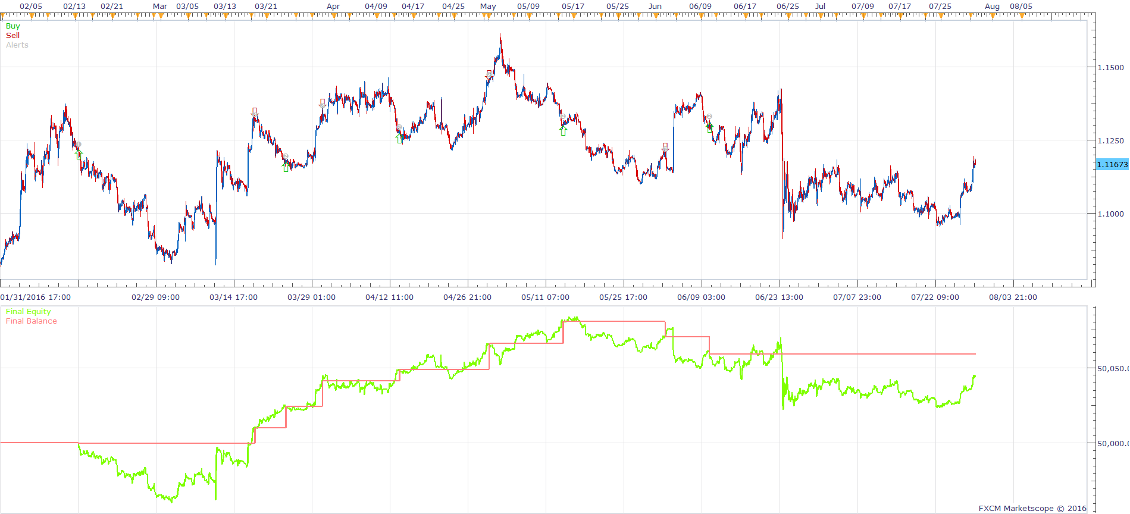Click the 03/29 01:00 timestamp
The image size is (1130, 514).
click(311, 297)
